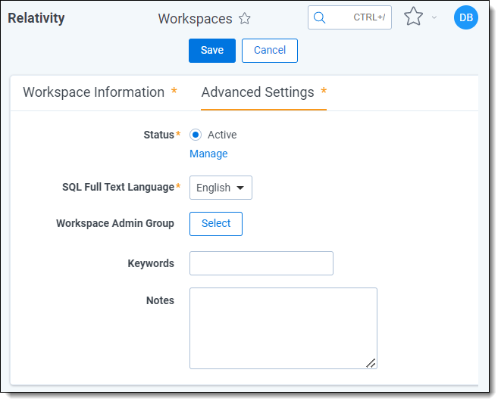The width and height of the screenshot is (501, 404).
Task: Click the magnifying glass search icon
Action: pos(320,17)
